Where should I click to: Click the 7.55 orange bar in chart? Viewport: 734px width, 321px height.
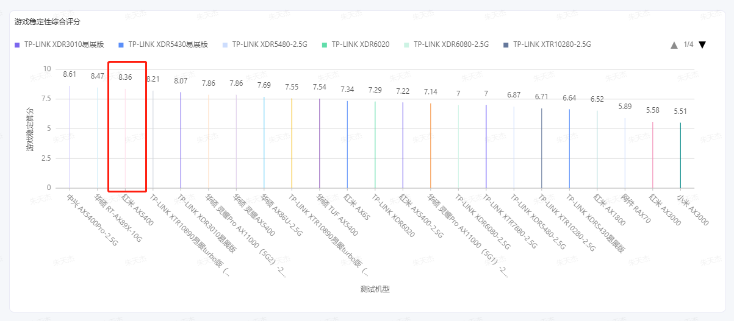point(292,143)
